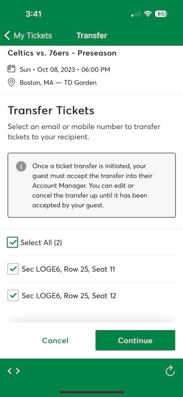Screen dimensions: 183x397
Task: Tap the refresh icon in the bottom bar
Action: pyautogui.click(x=170, y=371)
